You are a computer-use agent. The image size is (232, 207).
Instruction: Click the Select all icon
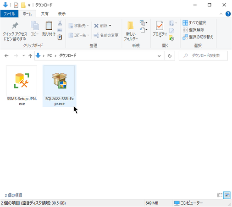185,23
